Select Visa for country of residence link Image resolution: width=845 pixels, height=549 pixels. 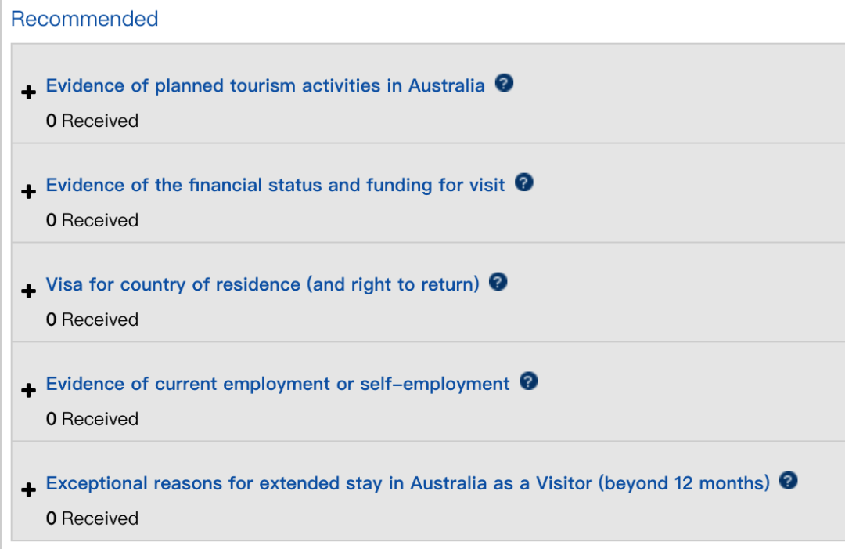[x=262, y=284]
